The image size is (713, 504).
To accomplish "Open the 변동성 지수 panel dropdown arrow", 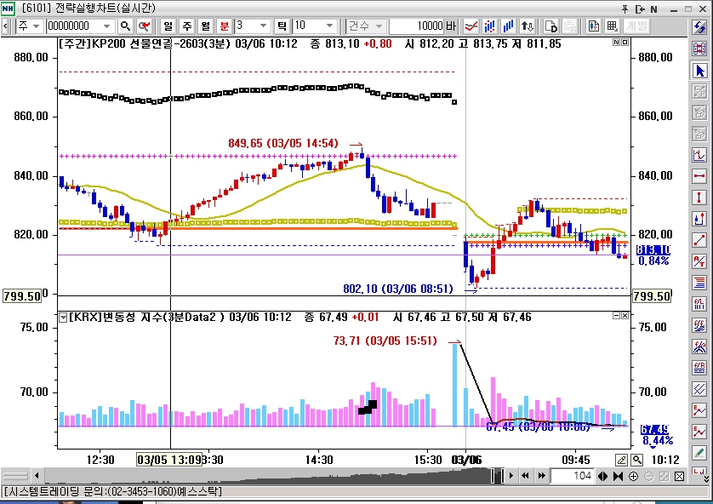I will (63, 318).
